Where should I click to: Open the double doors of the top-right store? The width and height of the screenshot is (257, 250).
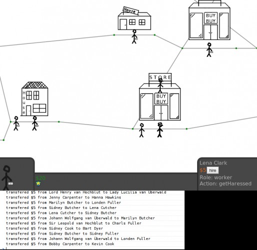pos(211,32)
